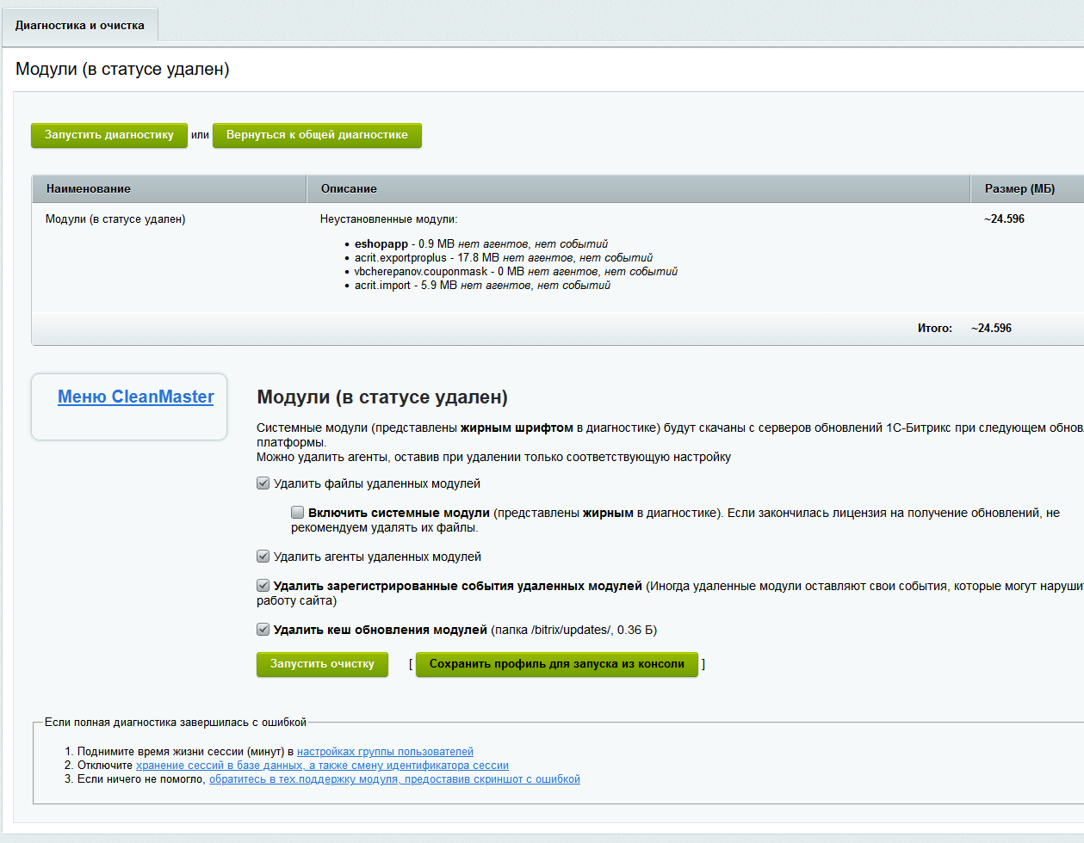
Task: Sort by the Наименование column header
Action: (89, 188)
